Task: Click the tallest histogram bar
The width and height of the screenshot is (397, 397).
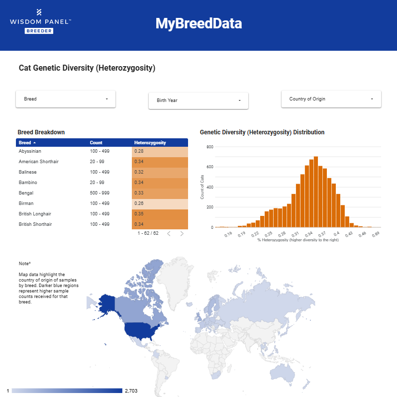Action: (x=316, y=192)
